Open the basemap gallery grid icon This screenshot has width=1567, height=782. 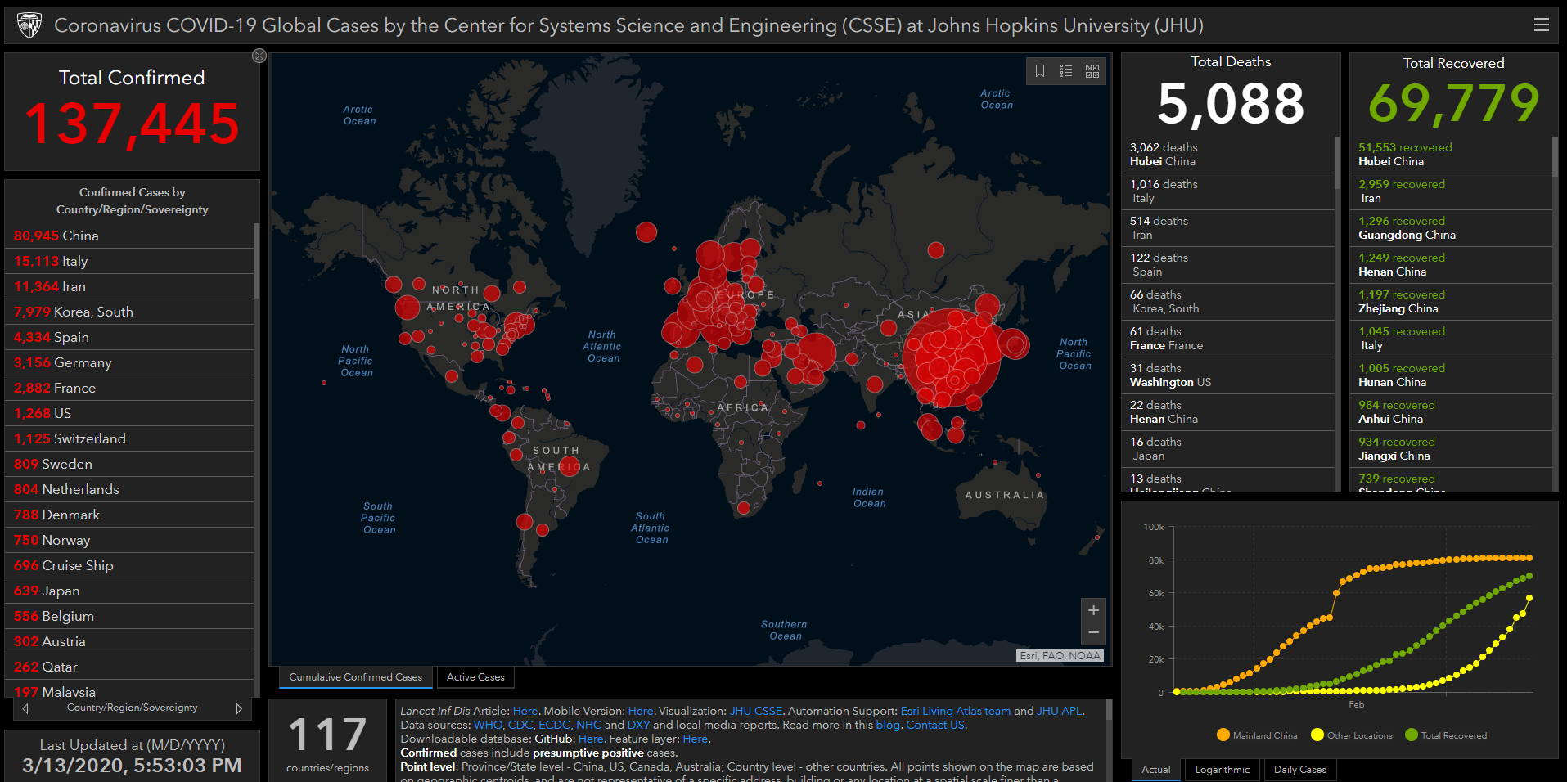[1092, 71]
